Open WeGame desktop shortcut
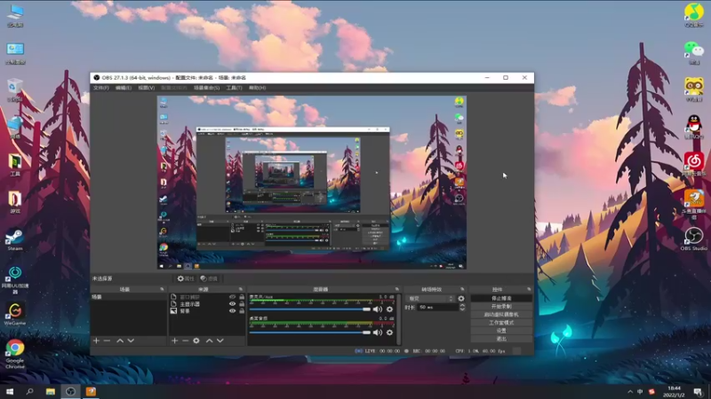711x399 pixels. tap(14, 315)
